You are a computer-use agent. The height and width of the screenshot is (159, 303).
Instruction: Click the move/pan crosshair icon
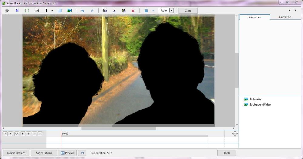(235, 134)
